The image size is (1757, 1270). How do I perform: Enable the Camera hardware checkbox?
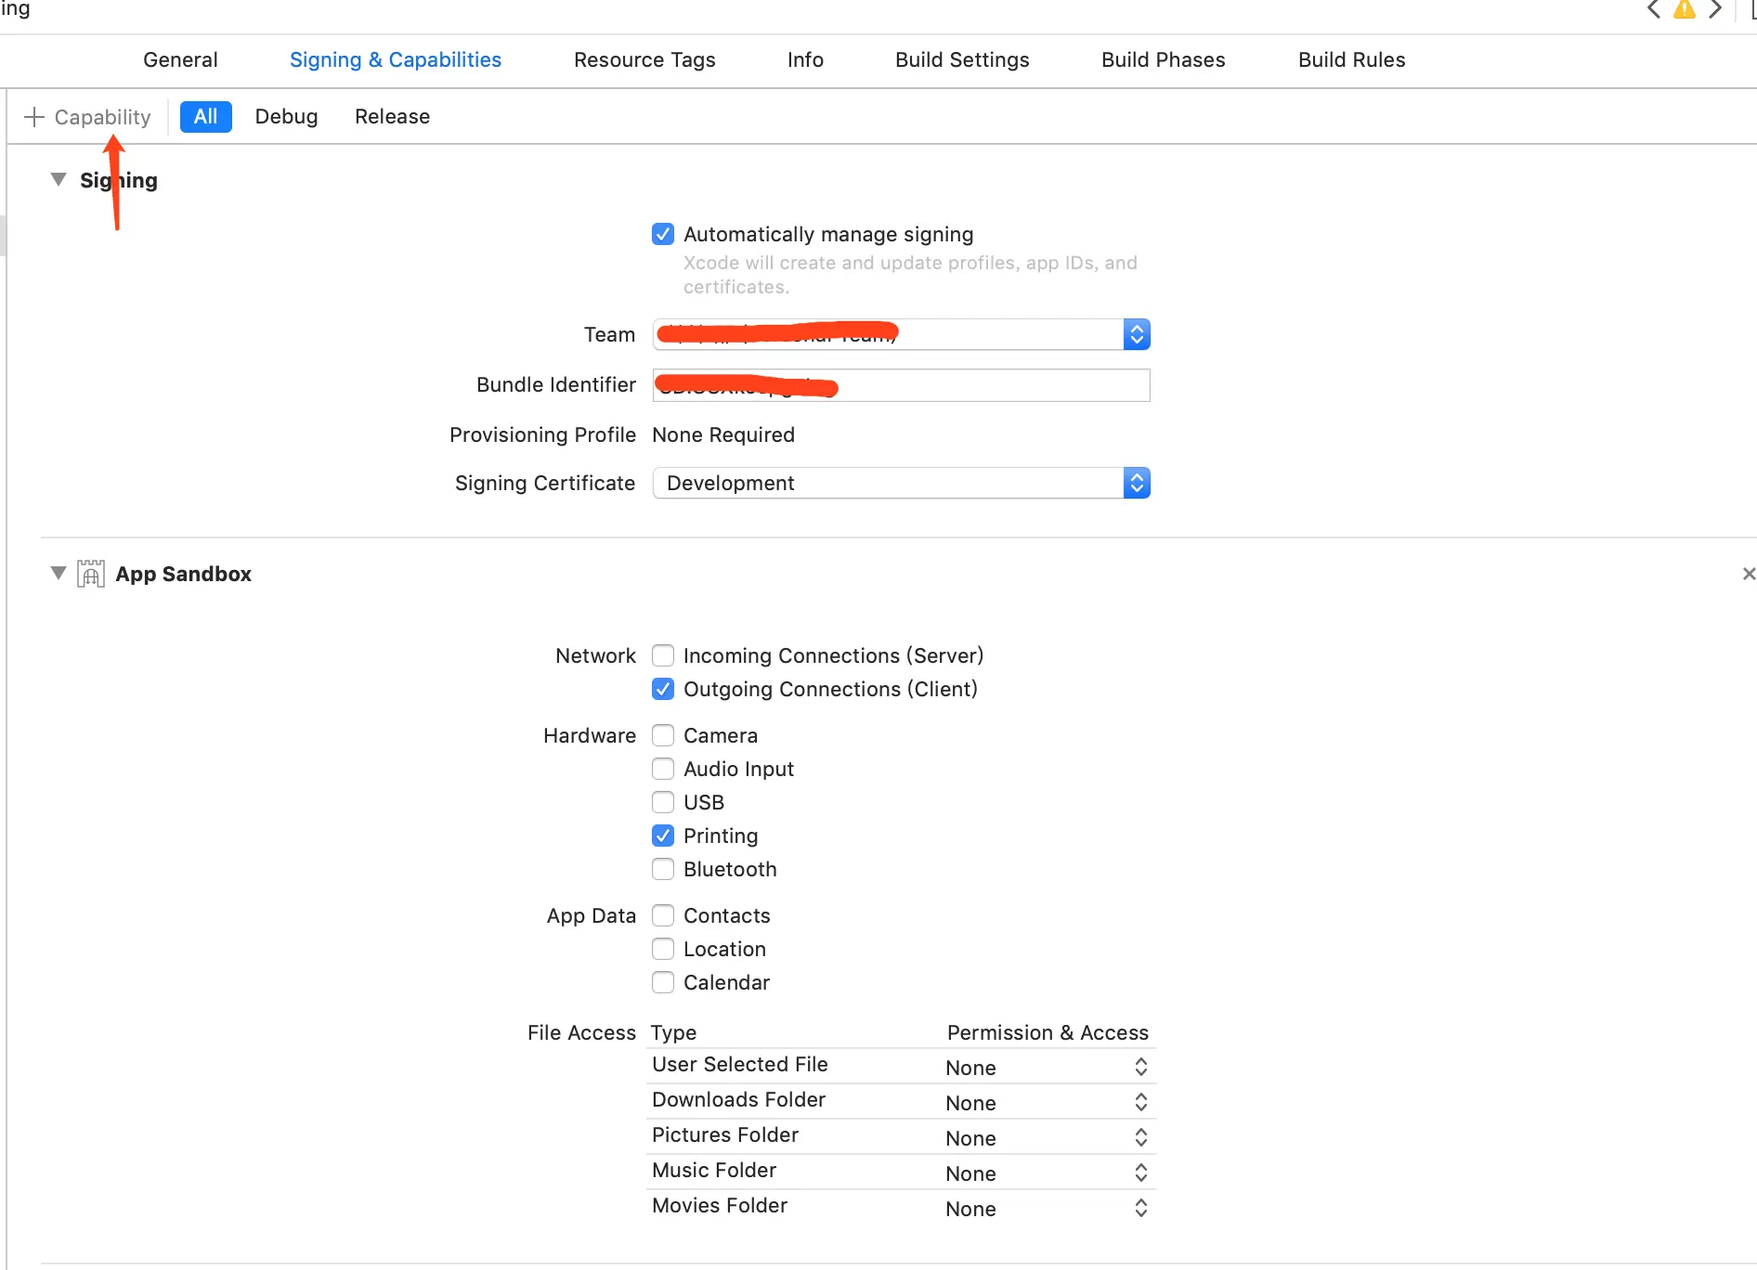click(663, 735)
